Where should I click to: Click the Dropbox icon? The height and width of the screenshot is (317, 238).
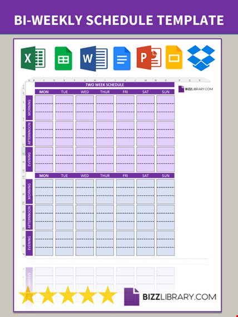click(x=201, y=58)
